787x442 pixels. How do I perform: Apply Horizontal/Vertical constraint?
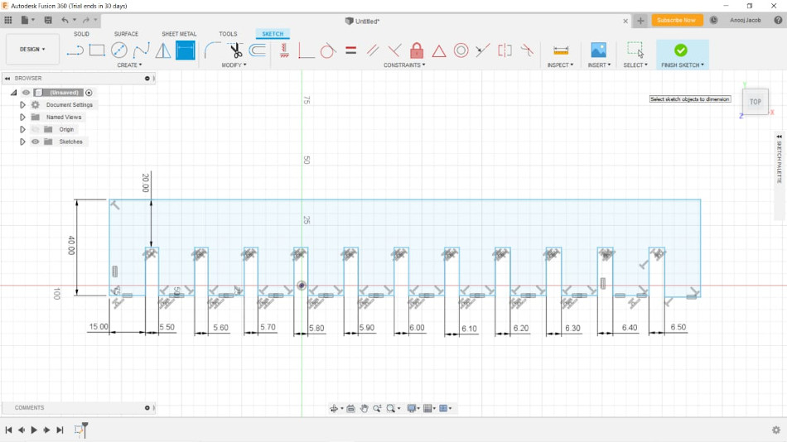285,50
